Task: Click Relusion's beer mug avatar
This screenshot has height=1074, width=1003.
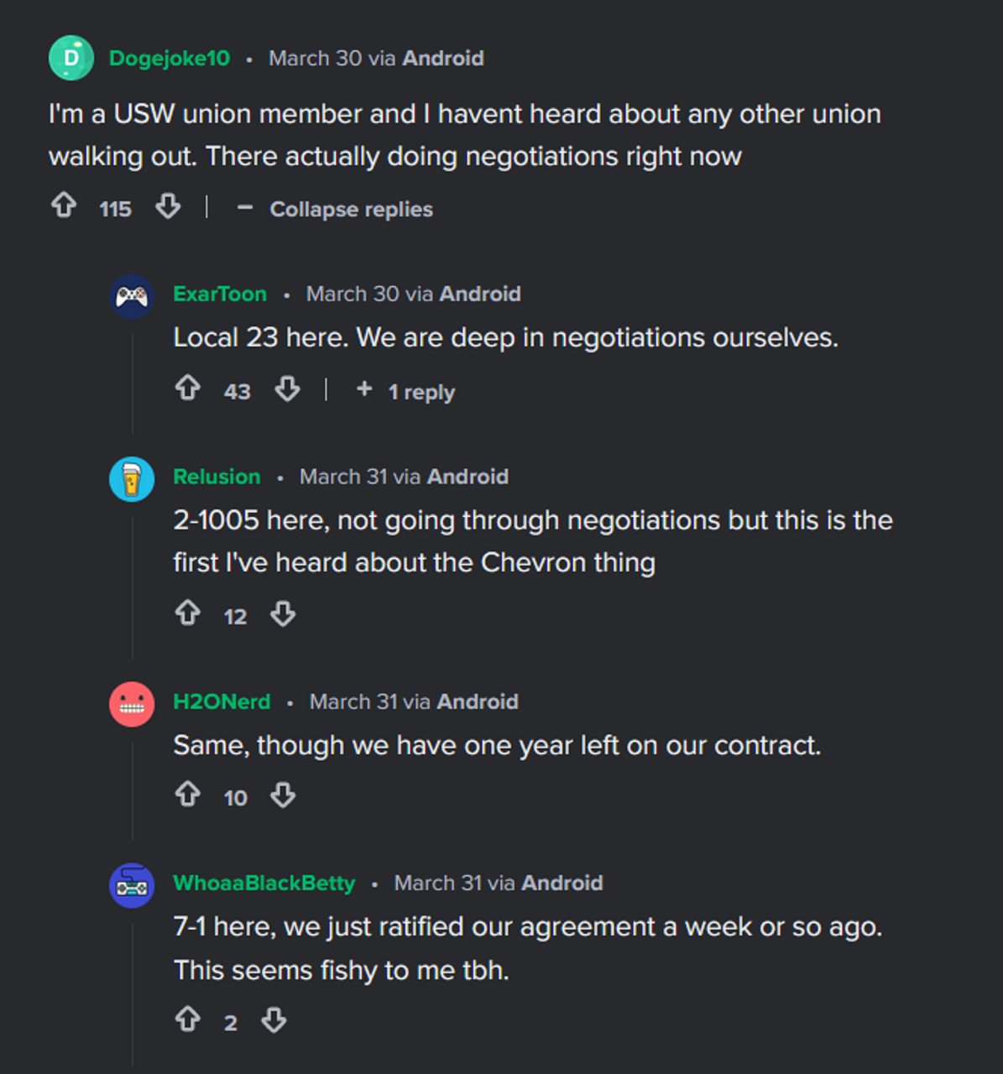Action: (132, 479)
